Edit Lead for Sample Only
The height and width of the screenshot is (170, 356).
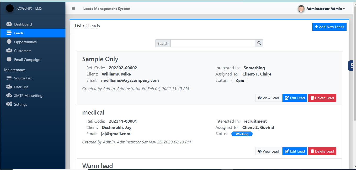(295, 98)
